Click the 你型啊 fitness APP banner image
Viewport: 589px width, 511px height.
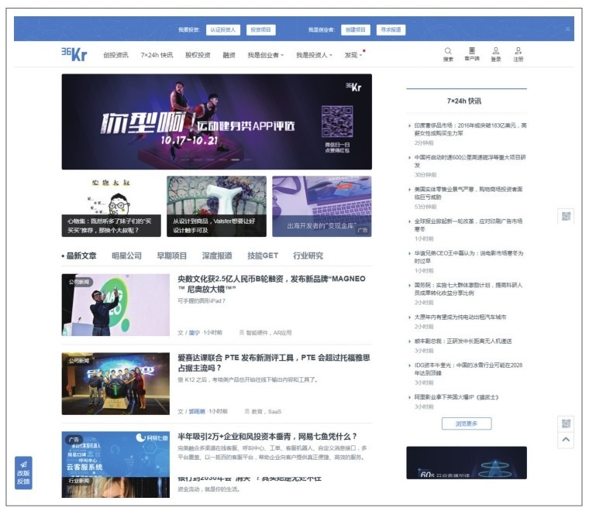tap(216, 122)
